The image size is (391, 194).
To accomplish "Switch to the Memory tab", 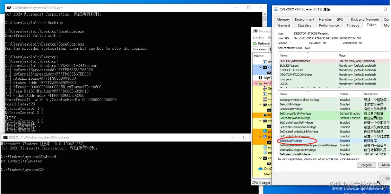I will point(283,19).
